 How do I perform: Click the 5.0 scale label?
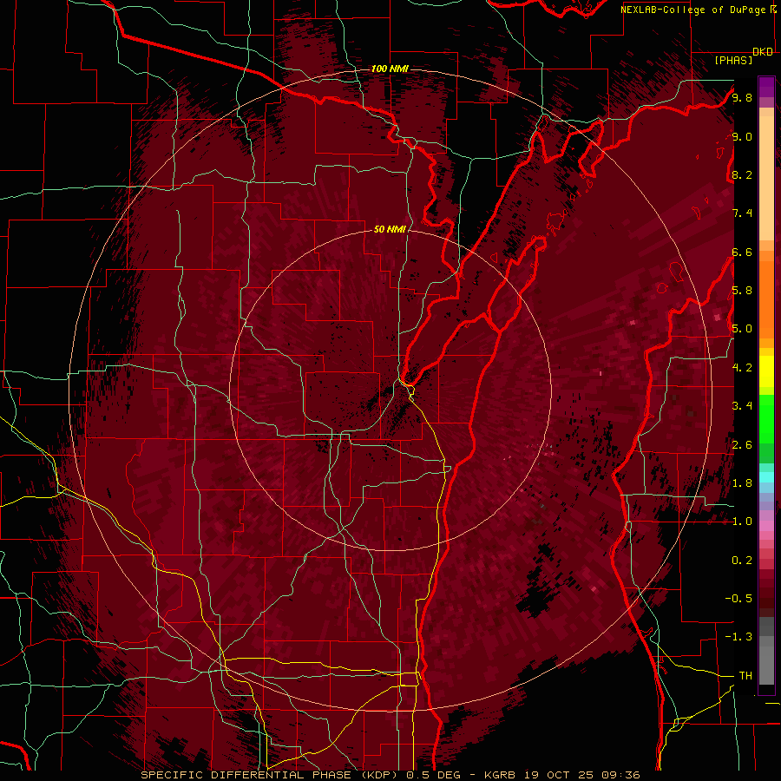742,329
